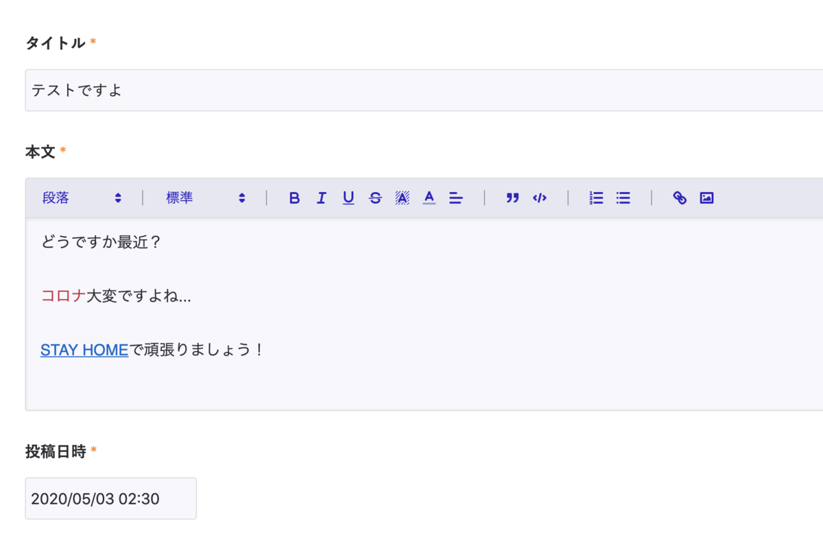Insert a blockquote into the post body
The width and height of the screenshot is (823, 558).
tap(511, 197)
